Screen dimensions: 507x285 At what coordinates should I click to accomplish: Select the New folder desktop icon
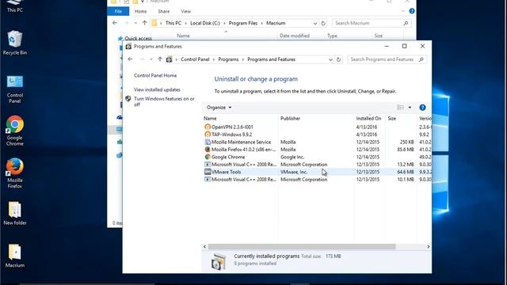point(14,213)
